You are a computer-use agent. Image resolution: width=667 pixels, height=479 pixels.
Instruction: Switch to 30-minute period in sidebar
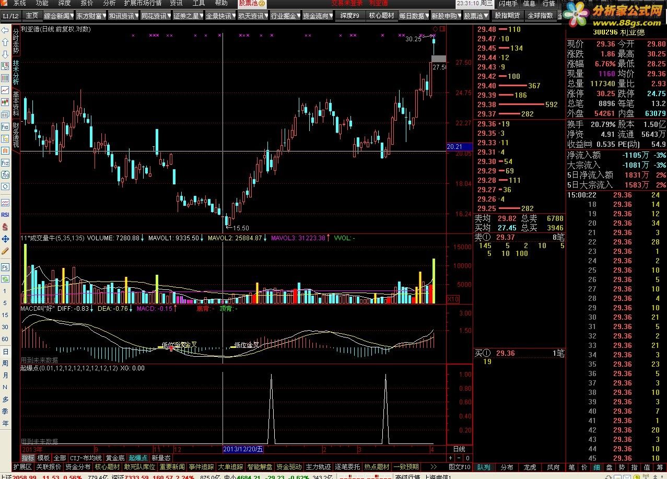coord(5,327)
